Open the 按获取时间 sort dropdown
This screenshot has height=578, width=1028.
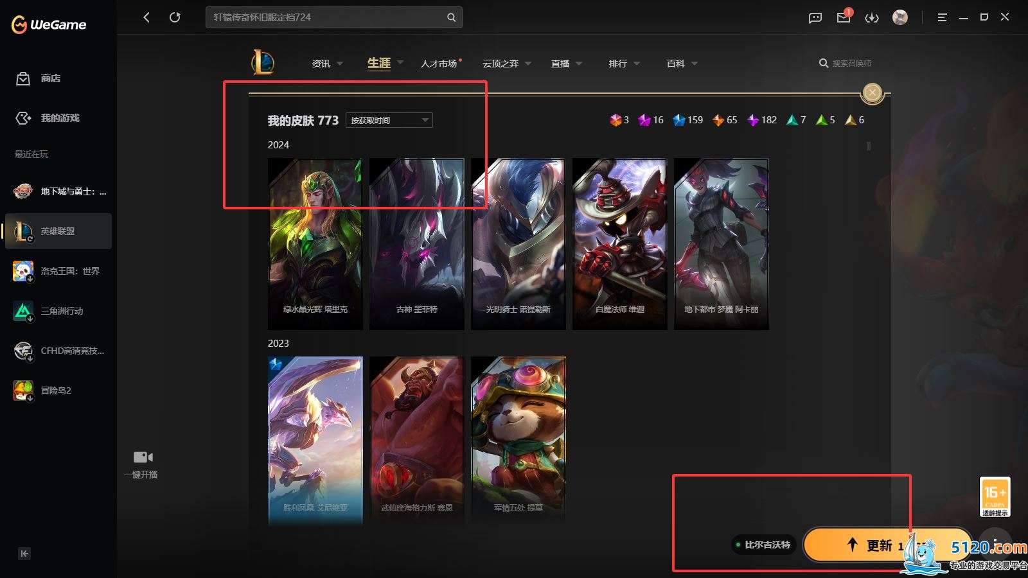(x=389, y=120)
